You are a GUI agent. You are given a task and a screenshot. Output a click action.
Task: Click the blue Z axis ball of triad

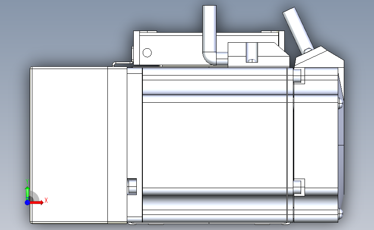click(27, 202)
